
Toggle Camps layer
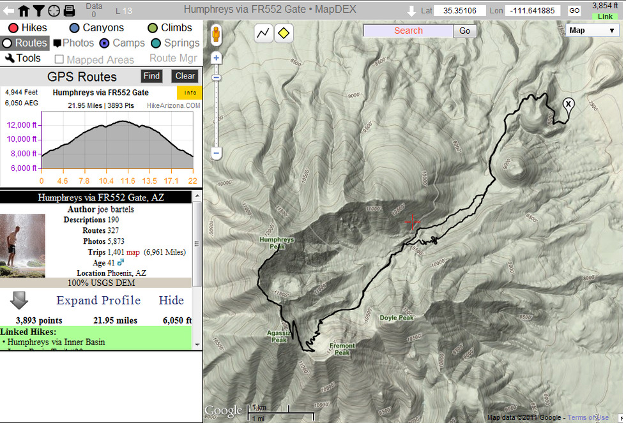point(122,43)
